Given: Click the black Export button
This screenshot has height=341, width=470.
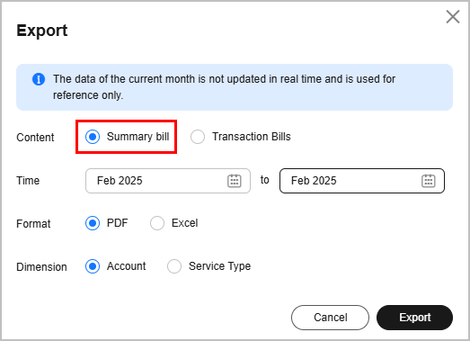Looking at the screenshot, I should tap(415, 318).
